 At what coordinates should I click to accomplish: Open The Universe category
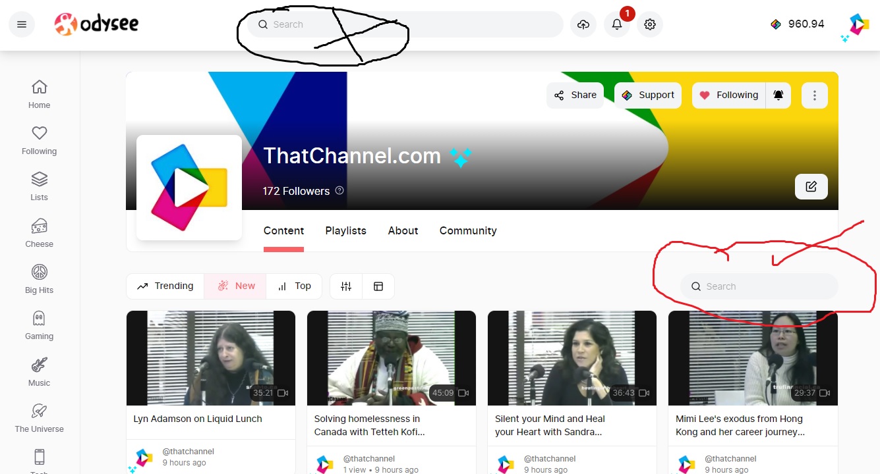(x=40, y=418)
